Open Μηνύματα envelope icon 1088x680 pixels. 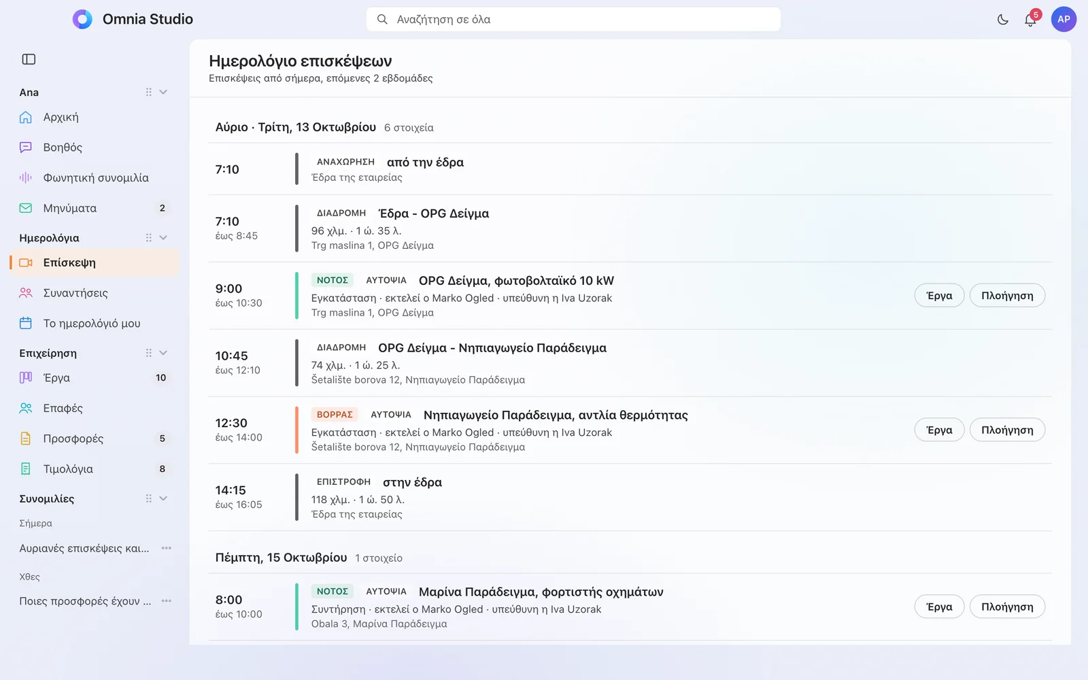click(x=26, y=208)
